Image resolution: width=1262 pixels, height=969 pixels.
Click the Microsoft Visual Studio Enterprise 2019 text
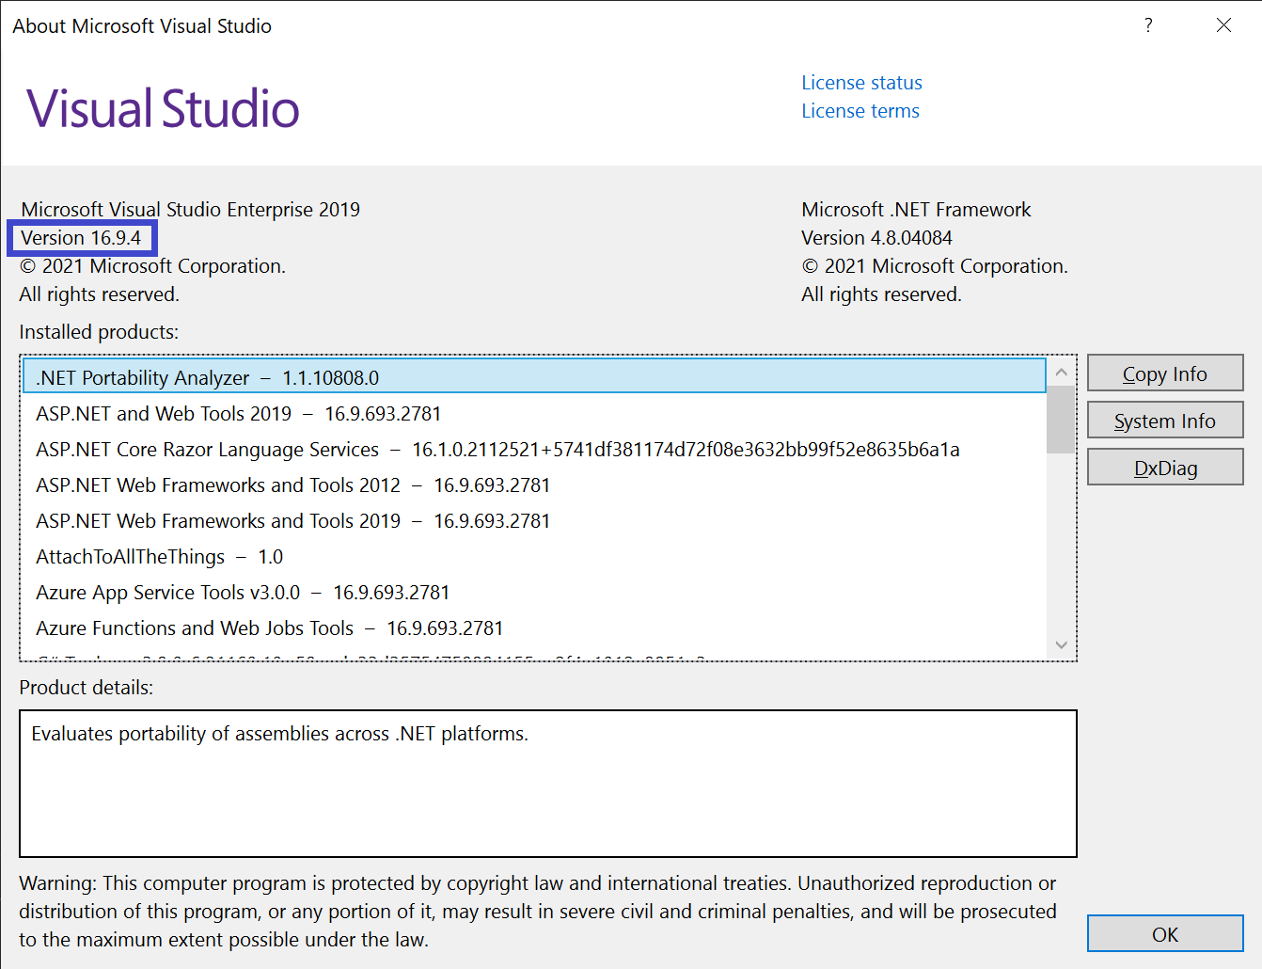point(190,210)
